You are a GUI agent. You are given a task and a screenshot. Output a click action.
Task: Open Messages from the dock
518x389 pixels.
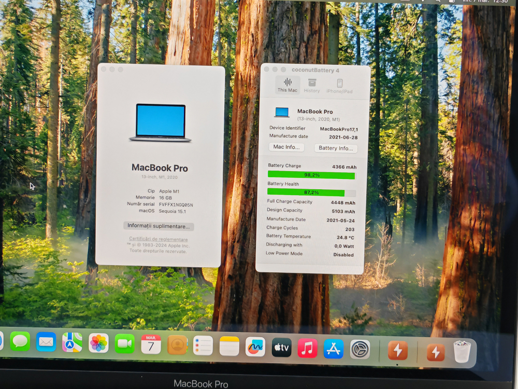click(20, 341)
